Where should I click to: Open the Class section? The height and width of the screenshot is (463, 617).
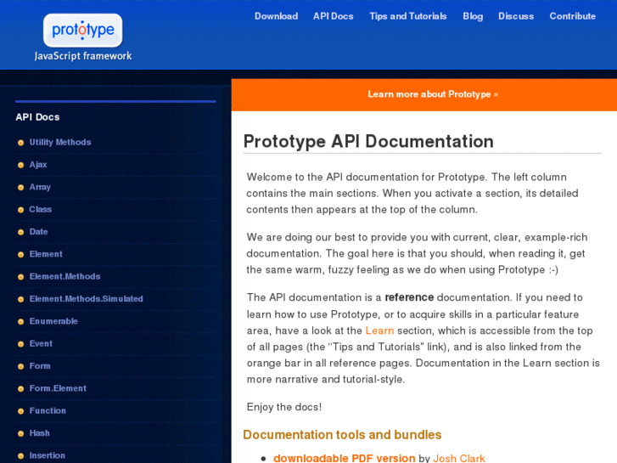[41, 209]
